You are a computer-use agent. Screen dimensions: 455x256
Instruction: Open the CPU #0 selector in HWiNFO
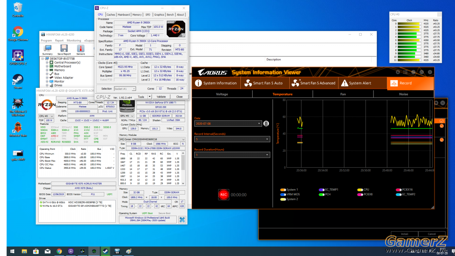click(46, 116)
